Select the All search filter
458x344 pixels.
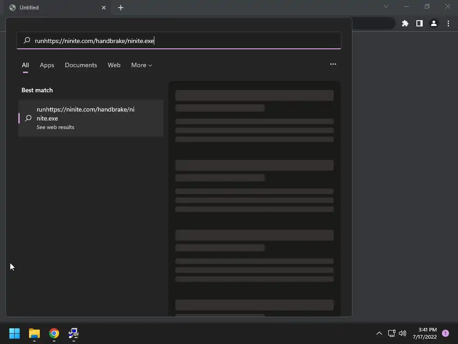[x=25, y=65]
